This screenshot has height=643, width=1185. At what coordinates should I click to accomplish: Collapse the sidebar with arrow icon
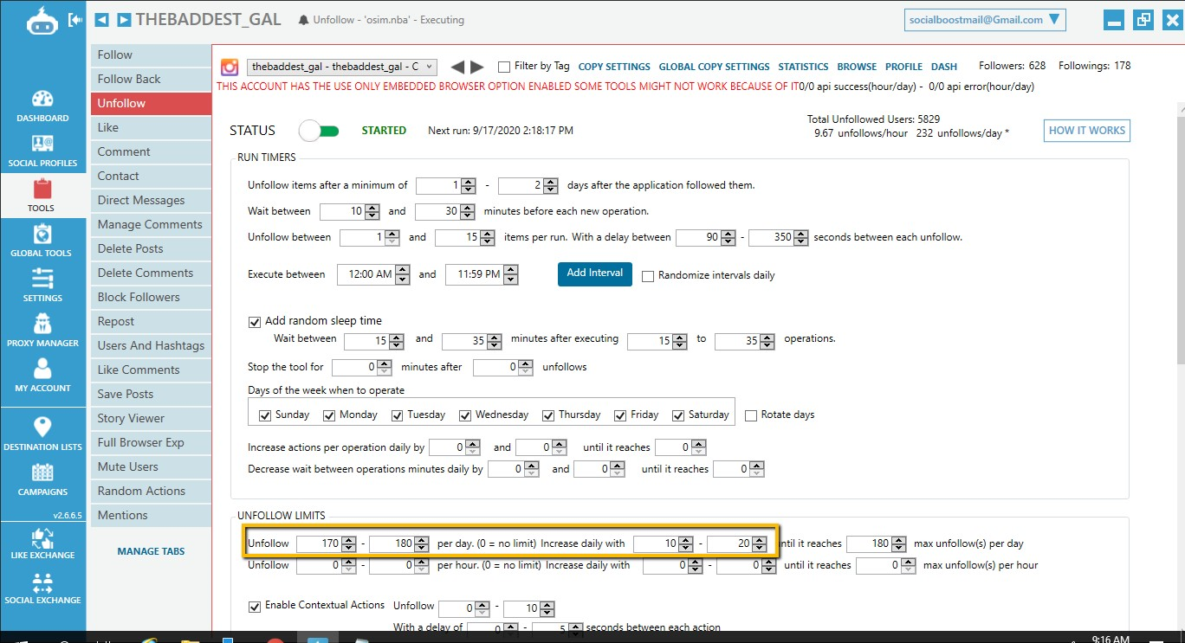pyautogui.click(x=74, y=19)
